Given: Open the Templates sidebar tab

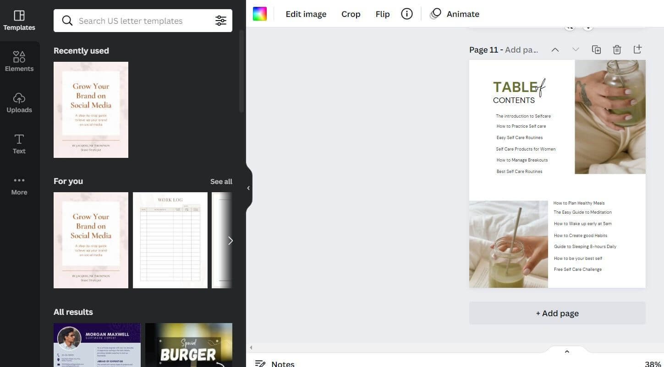Looking at the screenshot, I should coord(19,21).
